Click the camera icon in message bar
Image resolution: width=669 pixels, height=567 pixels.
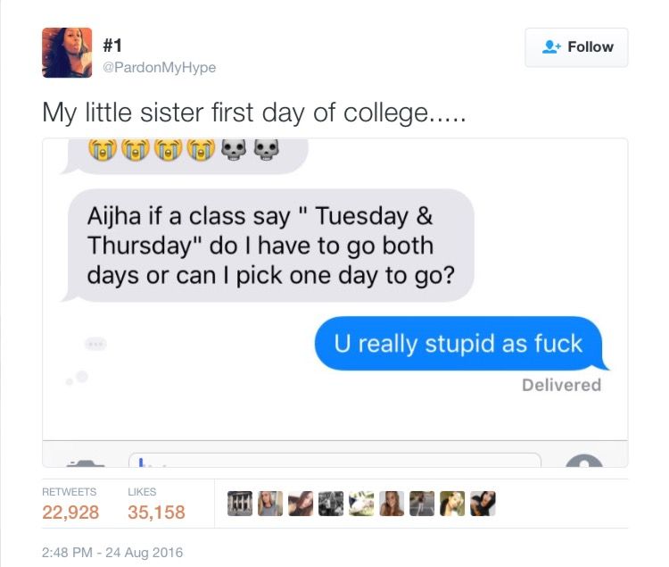coord(86,463)
